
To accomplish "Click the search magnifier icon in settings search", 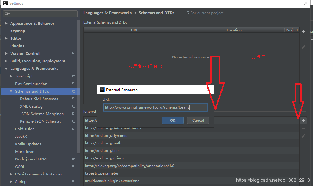I will (7, 14).
